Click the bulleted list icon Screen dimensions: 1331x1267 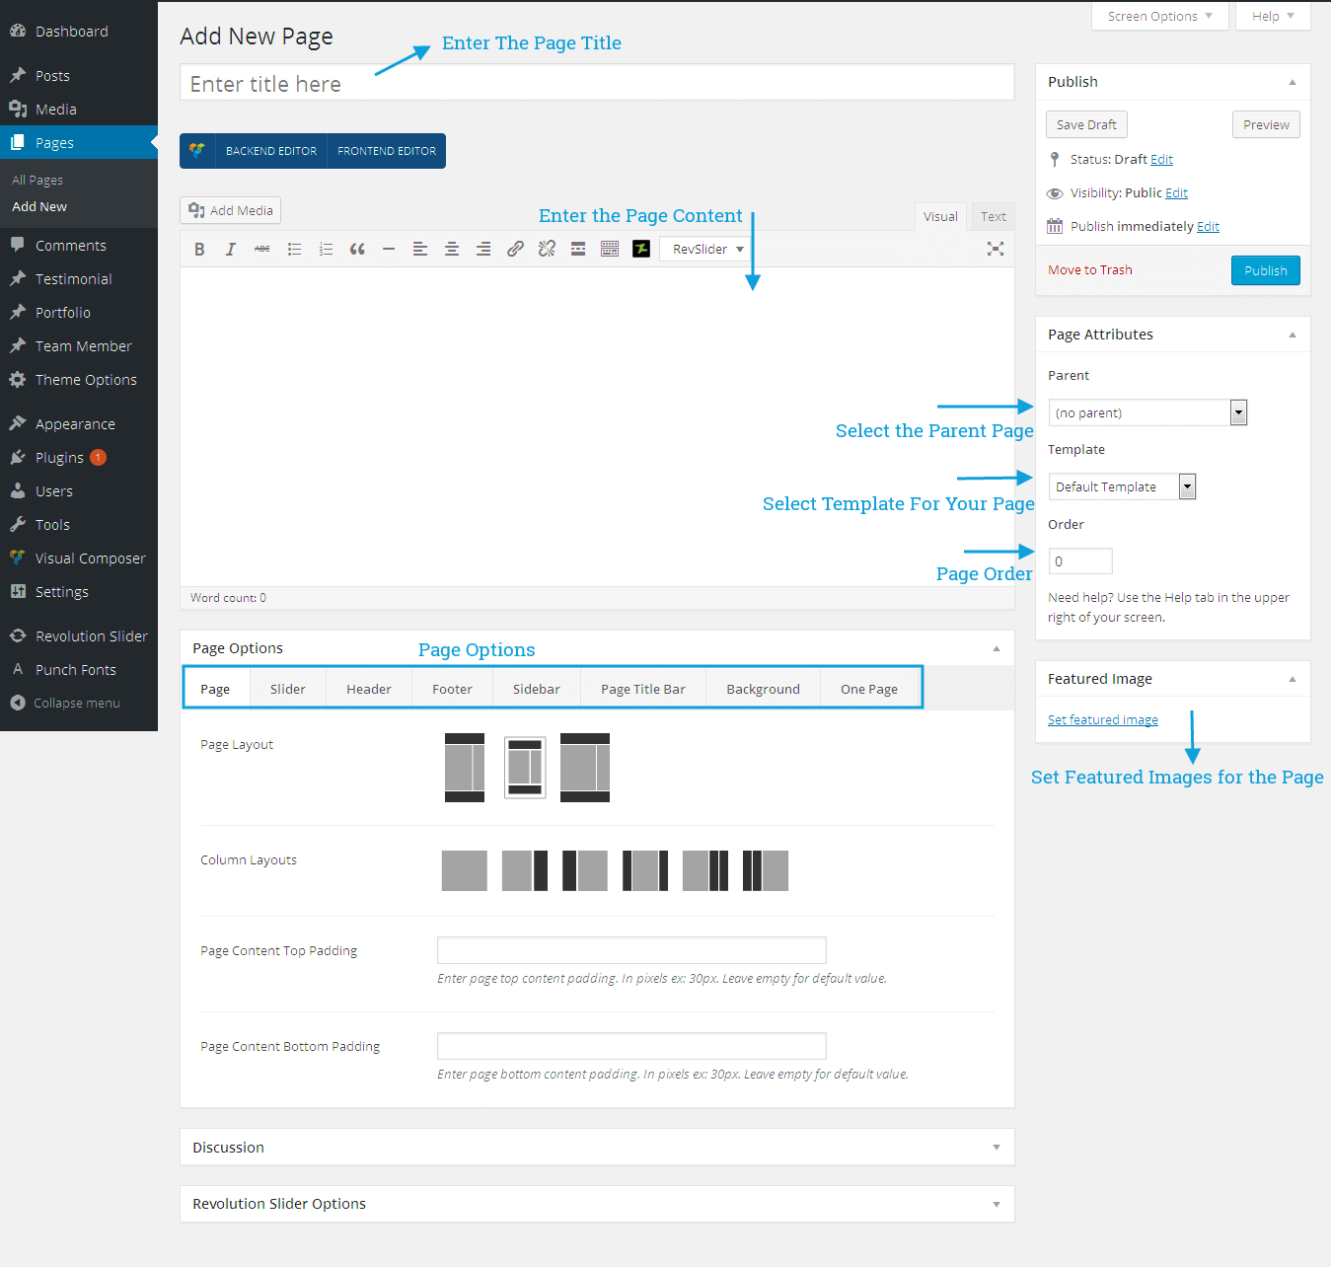[294, 250]
